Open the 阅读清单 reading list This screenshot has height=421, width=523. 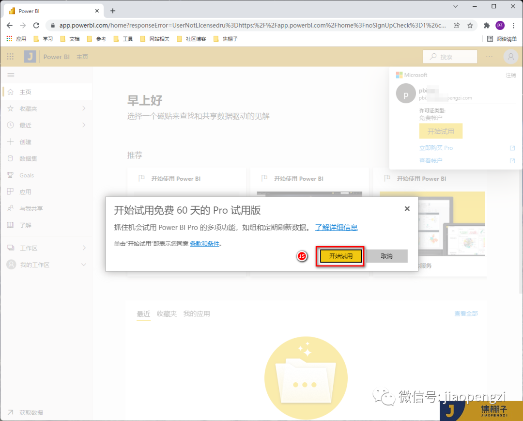coord(502,39)
